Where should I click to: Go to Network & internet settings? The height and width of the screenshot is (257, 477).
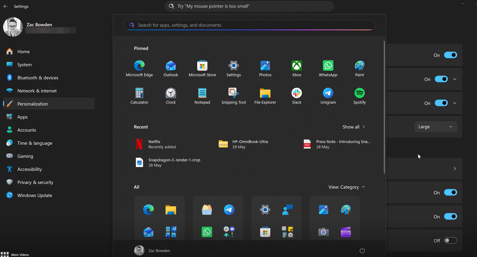[x=49, y=91]
